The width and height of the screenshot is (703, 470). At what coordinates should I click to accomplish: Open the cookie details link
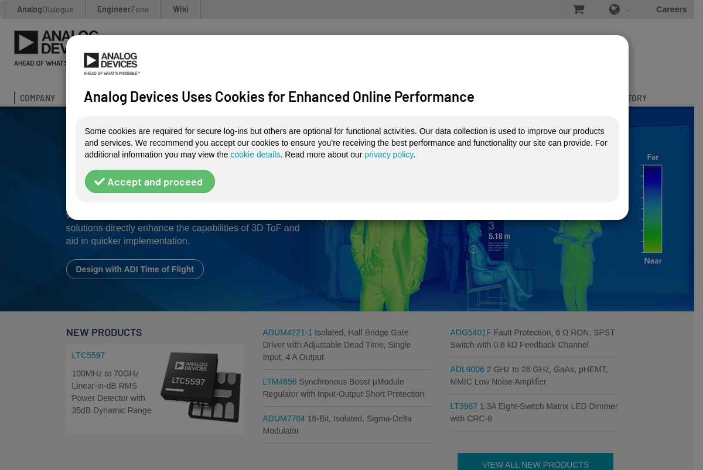[255, 155]
